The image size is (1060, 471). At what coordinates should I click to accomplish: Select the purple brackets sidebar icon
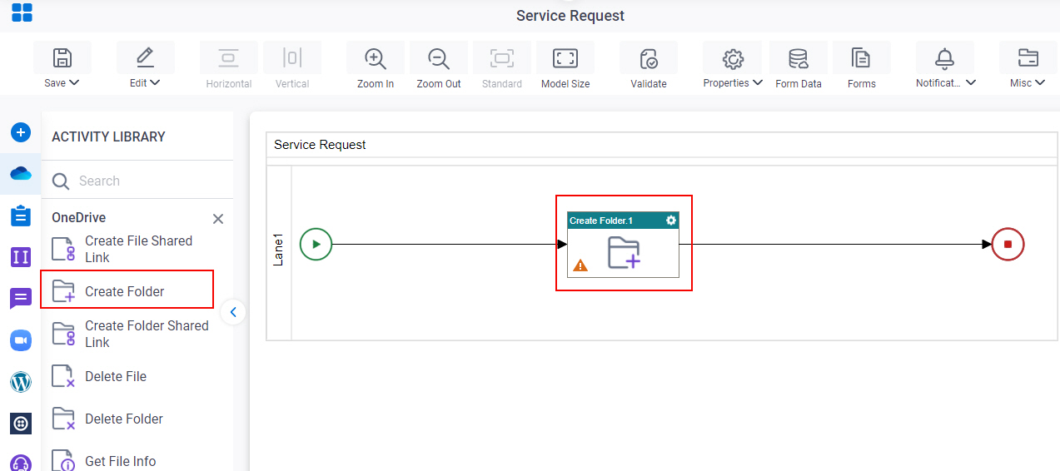(21, 257)
